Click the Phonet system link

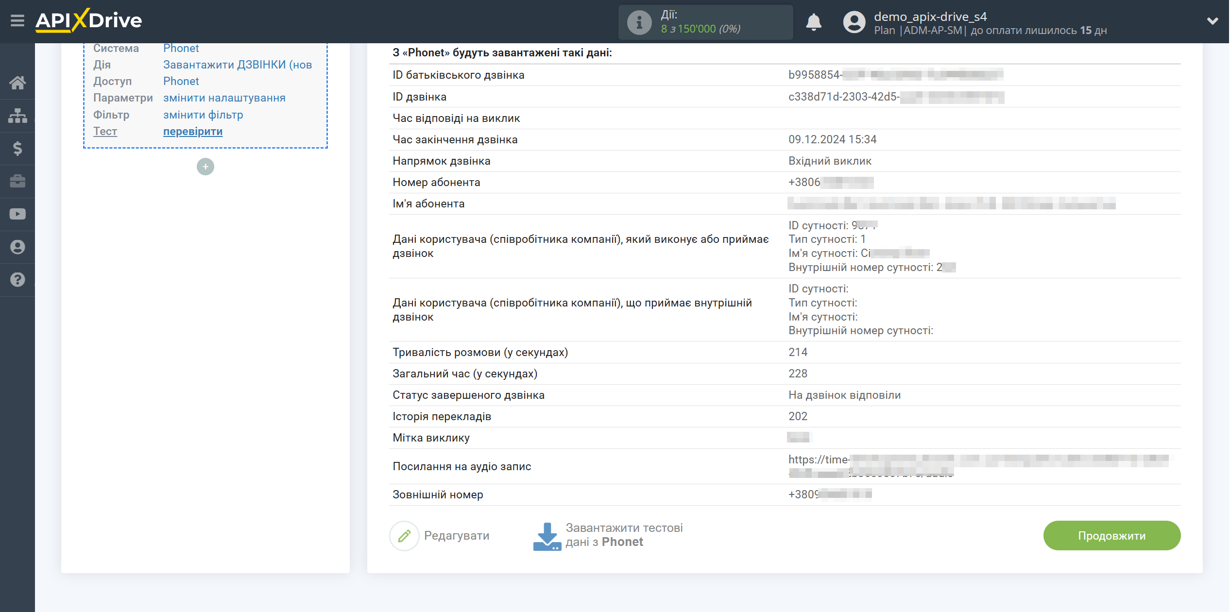(x=181, y=48)
